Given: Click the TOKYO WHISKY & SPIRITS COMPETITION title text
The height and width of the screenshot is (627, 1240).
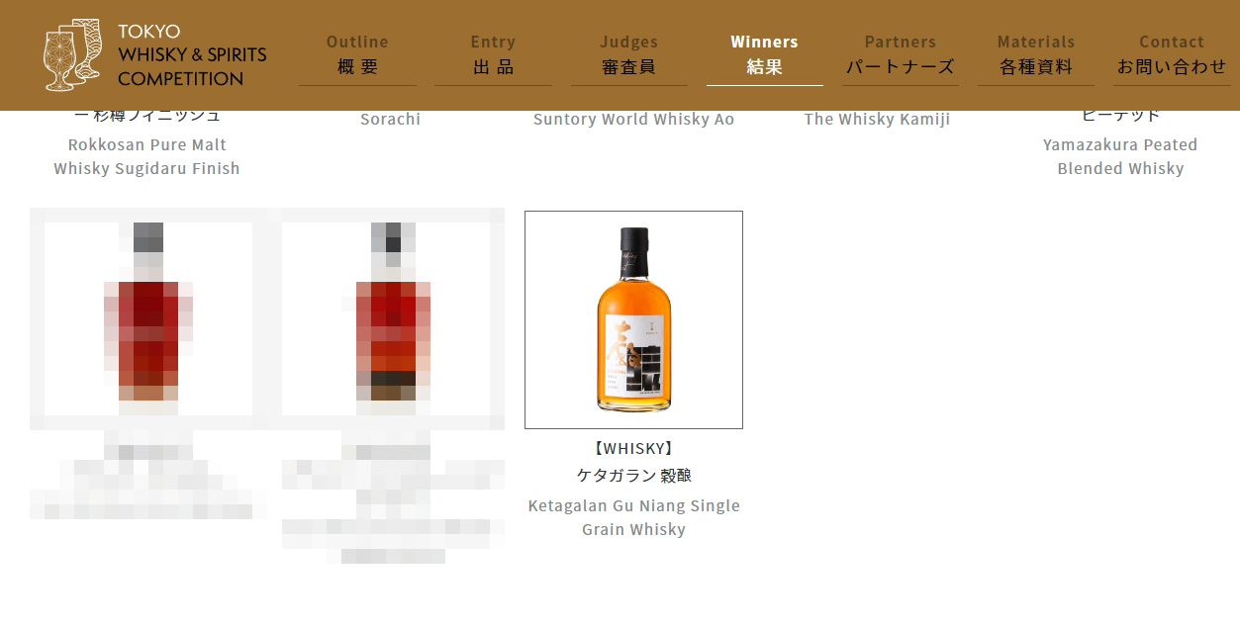Looking at the screenshot, I should coord(192,55).
